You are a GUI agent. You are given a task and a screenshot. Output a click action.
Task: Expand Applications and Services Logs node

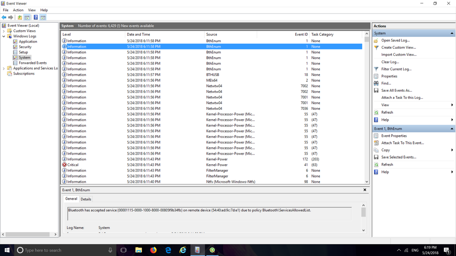4,68
